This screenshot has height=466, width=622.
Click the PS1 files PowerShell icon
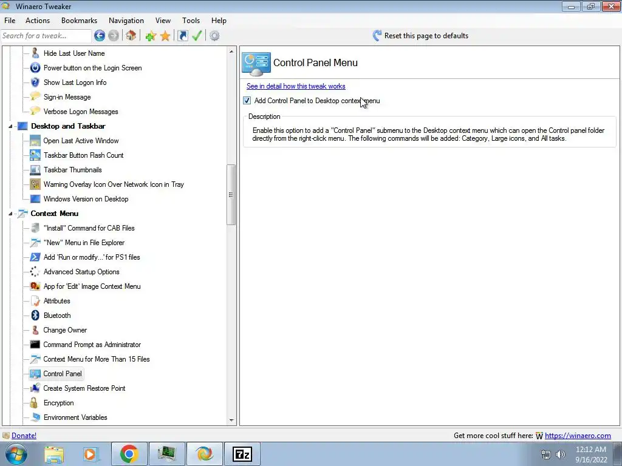(x=35, y=257)
